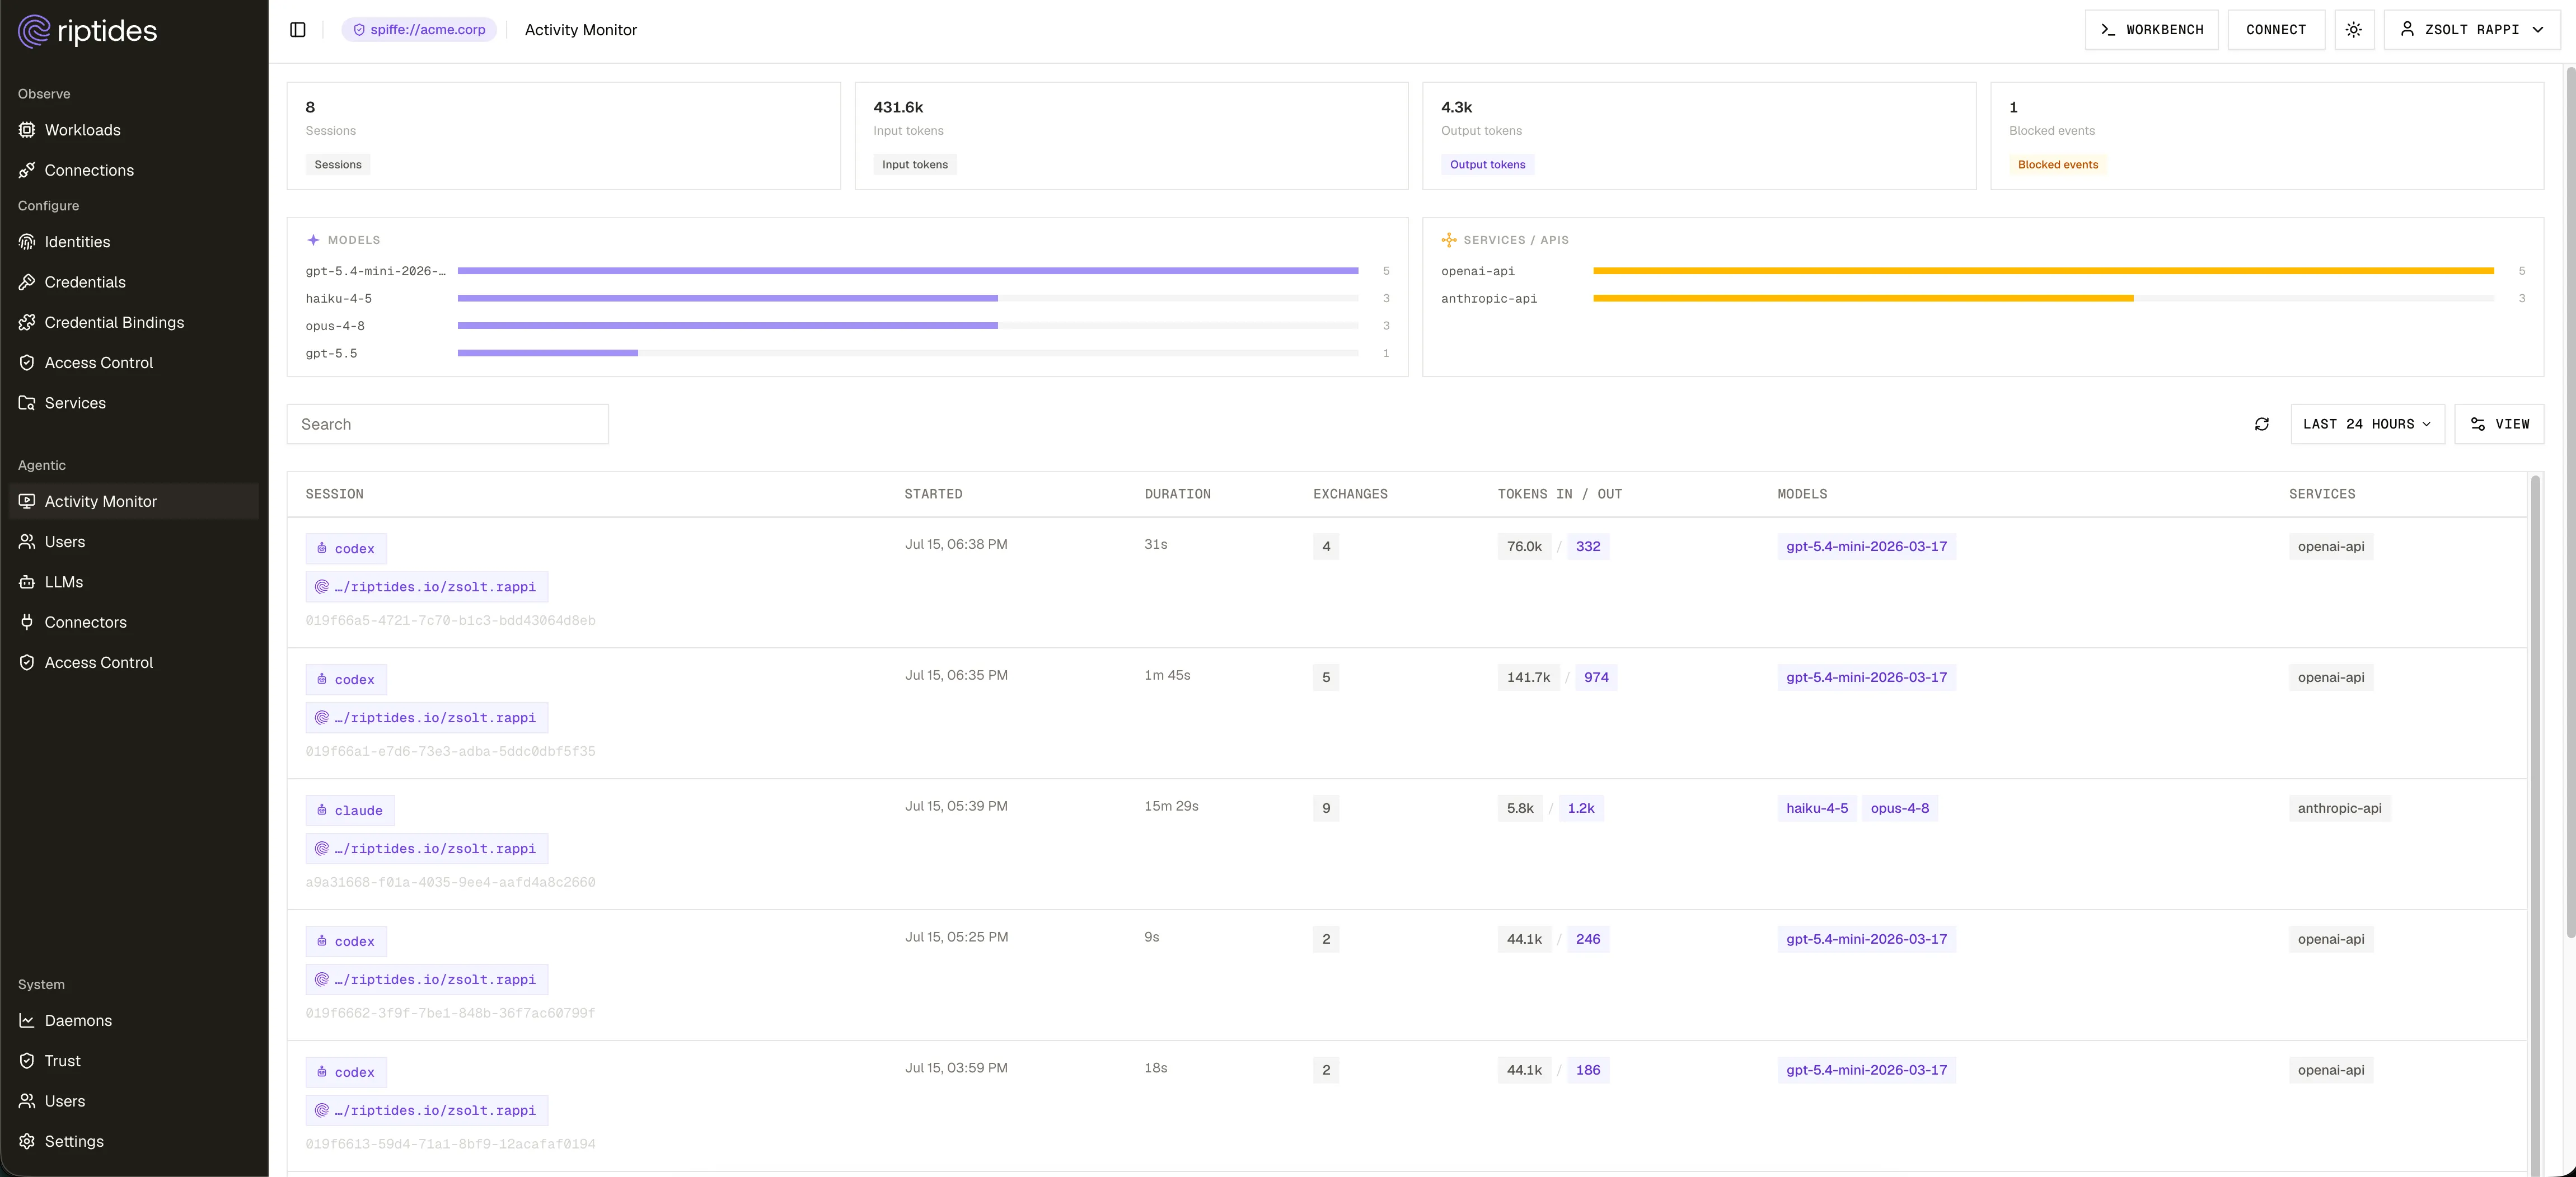Click the Input tokens tag

[x=915, y=165]
